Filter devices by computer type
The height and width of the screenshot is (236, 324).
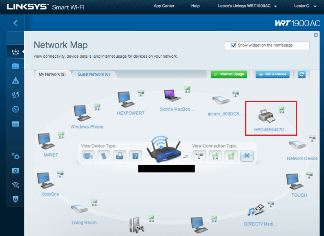[x=88, y=155]
